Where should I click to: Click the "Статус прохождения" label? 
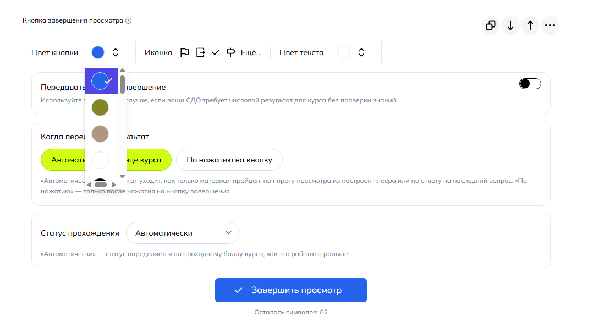(80, 233)
